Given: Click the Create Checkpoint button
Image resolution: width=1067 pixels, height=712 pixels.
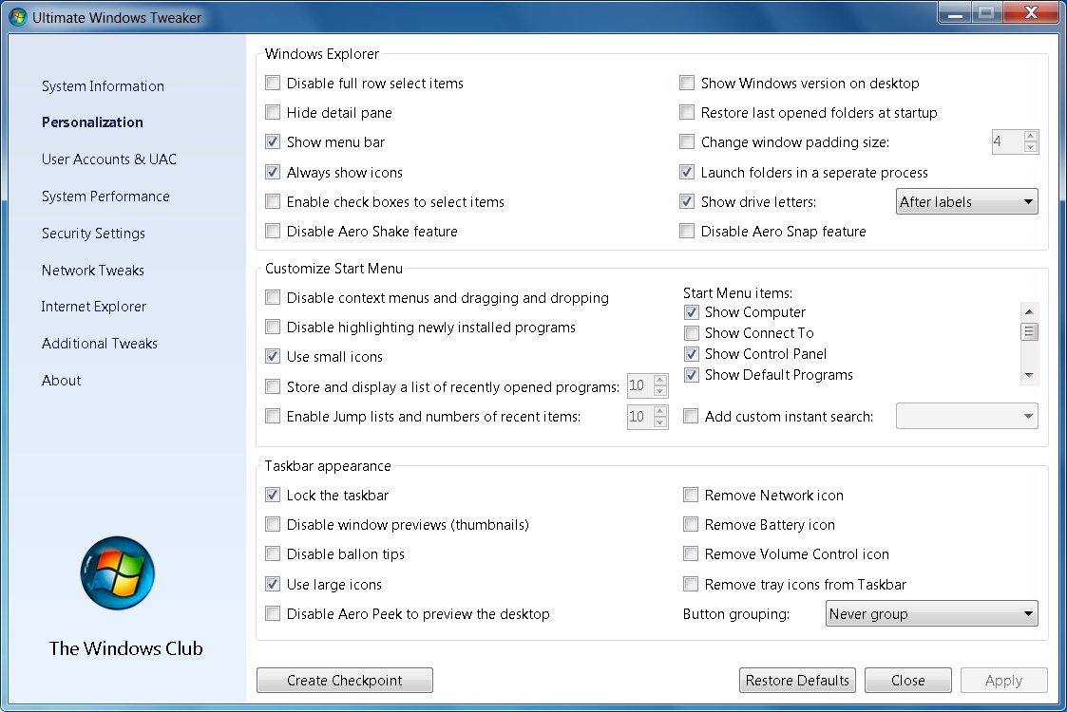Looking at the screenshot, I should tap(344, 680).
